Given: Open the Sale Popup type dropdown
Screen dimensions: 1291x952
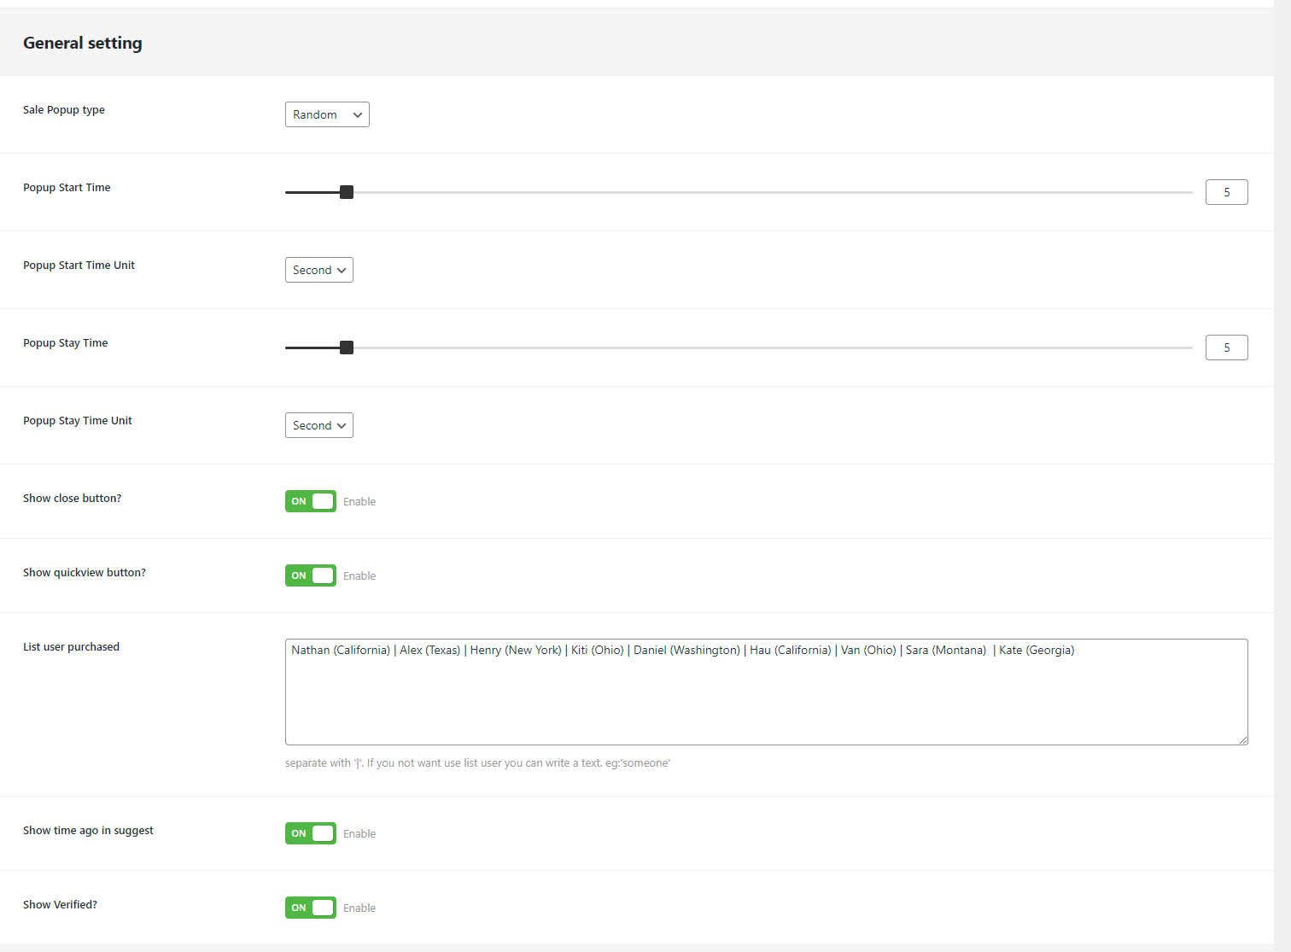Looking at the screenshot, I should coord(327,114).
